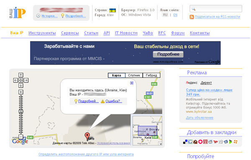
Task: Open the Контакты page
Action: [x=200, y=33]
